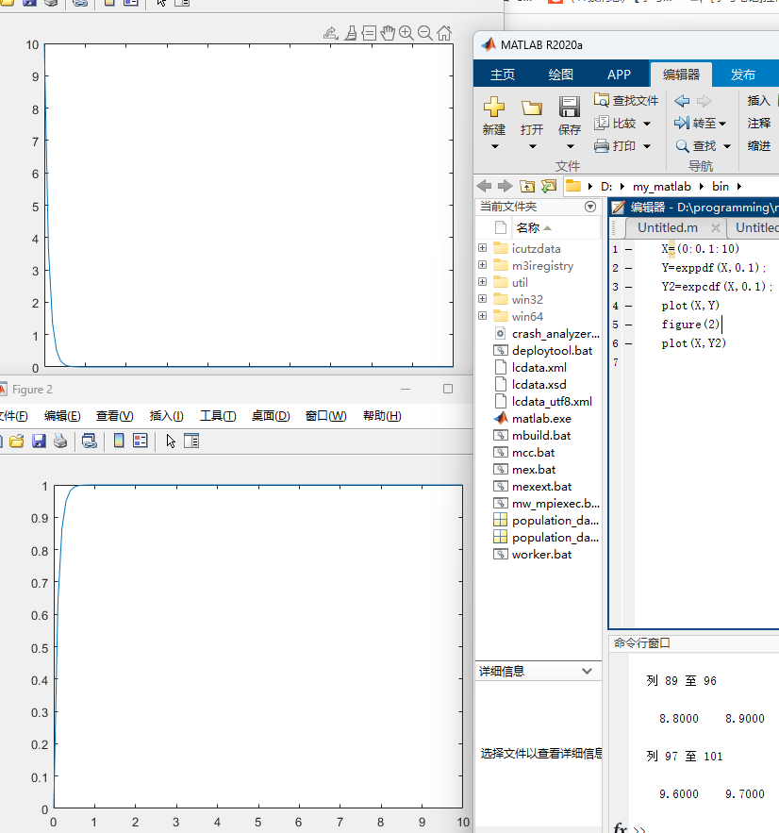
Task: Switch to the 主页 ribbon tab
Action: pos(503,75)
